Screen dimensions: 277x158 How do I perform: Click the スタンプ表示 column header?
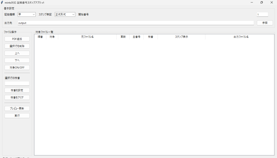tap(181, 37)
